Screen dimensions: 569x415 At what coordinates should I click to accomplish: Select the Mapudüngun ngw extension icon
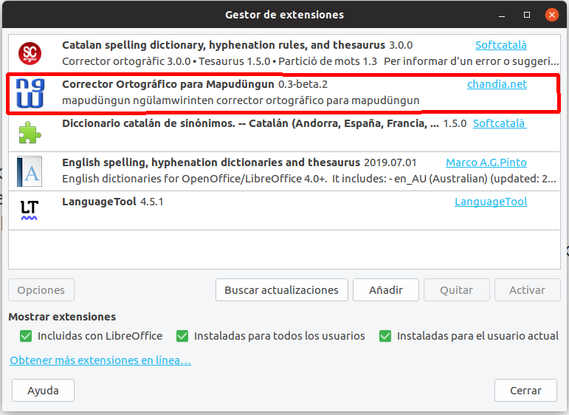(x=30, y=93)
